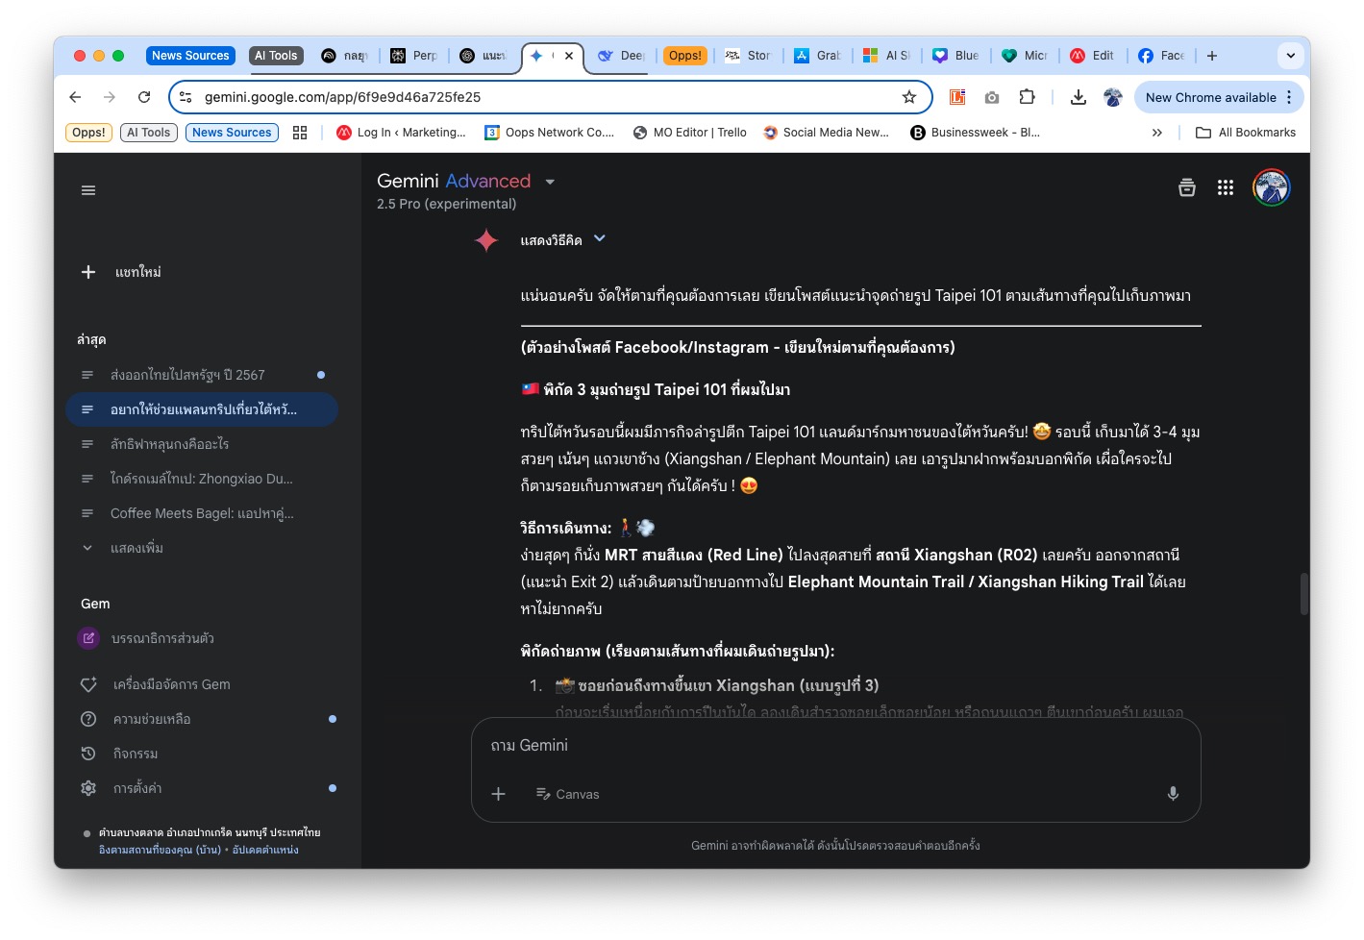Viewport: 1364px width, 940px height.
Task: Close the active Gemini tab
Action: (569, 56)
